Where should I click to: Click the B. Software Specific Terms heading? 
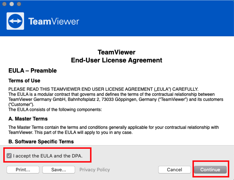coord(41,142)
